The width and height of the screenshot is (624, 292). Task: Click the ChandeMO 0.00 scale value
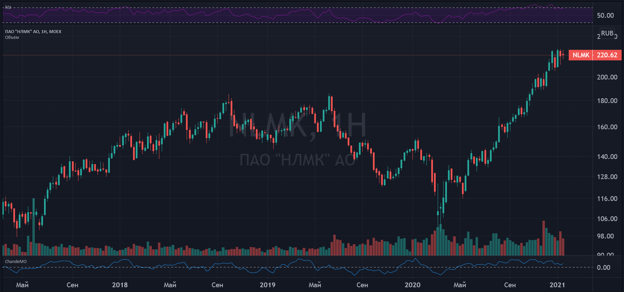click(x=604, y=267)
